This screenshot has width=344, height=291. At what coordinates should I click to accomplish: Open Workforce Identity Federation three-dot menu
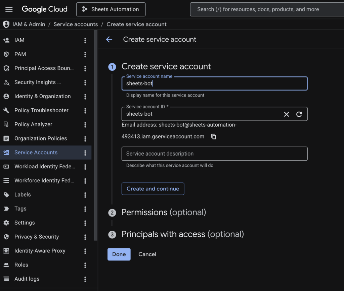click(85, 181)
